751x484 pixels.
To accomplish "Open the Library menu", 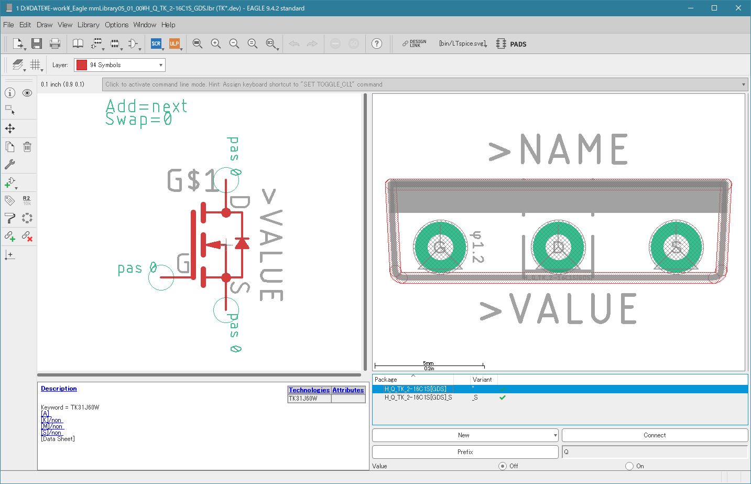I will 88,25.
